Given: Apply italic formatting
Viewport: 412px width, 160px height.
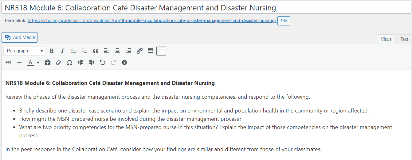Looking at the screenshot, I should point(62,51).
